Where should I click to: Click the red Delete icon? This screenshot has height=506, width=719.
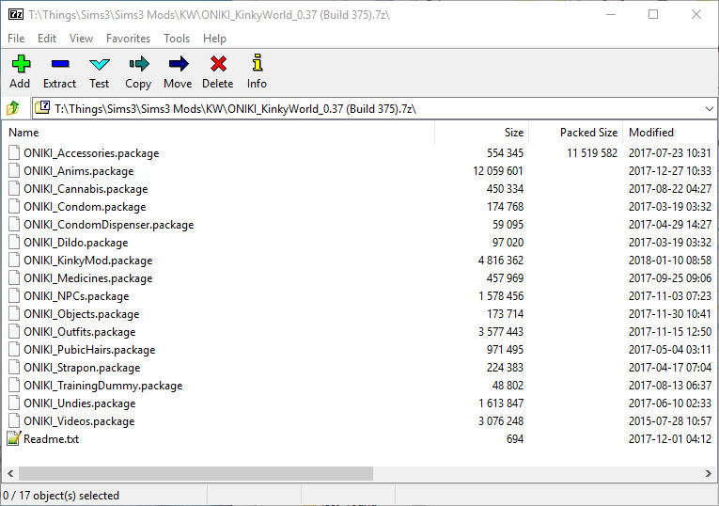[218, 64]
